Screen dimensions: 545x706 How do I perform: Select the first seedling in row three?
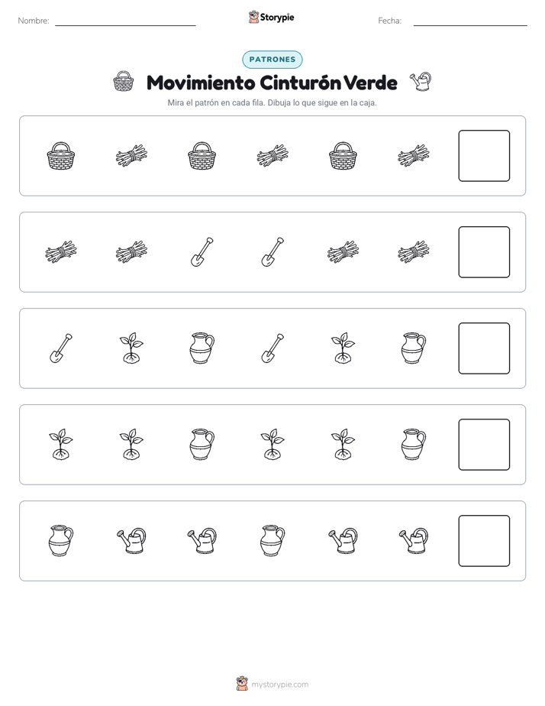[x=131, y=348]
